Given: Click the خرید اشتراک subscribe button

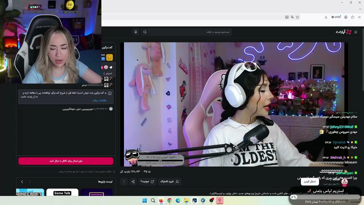Looking at the screenshot, I should [x=169, y=181].
